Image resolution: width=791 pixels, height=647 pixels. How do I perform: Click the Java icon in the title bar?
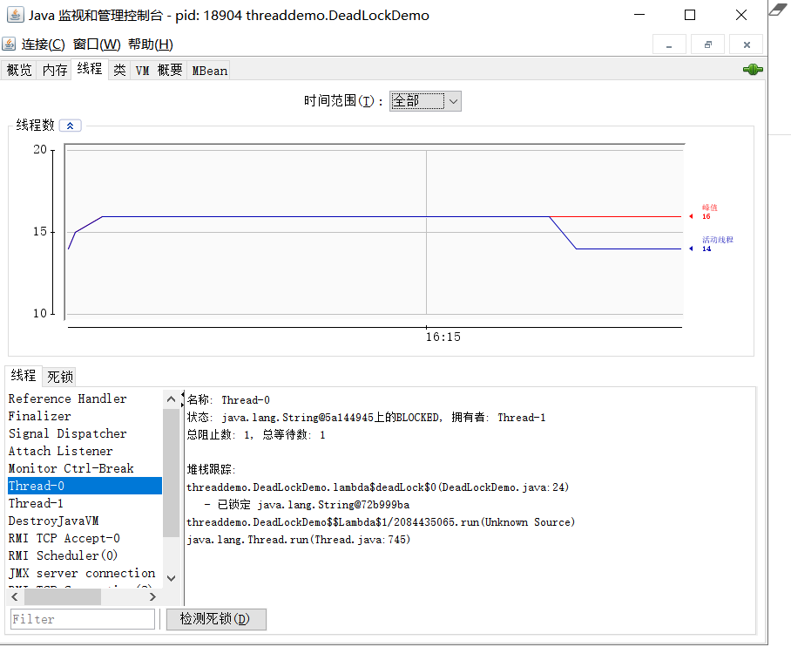point(15,15)
